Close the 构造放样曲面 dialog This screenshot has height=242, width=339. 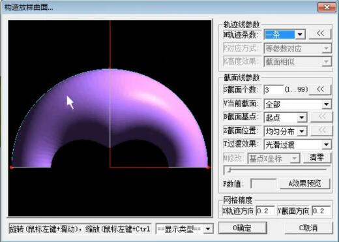pyautogui.click(x=327, y=7)
